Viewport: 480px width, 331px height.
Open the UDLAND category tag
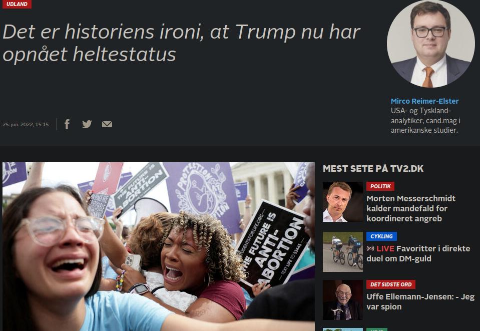coord(17,4)
